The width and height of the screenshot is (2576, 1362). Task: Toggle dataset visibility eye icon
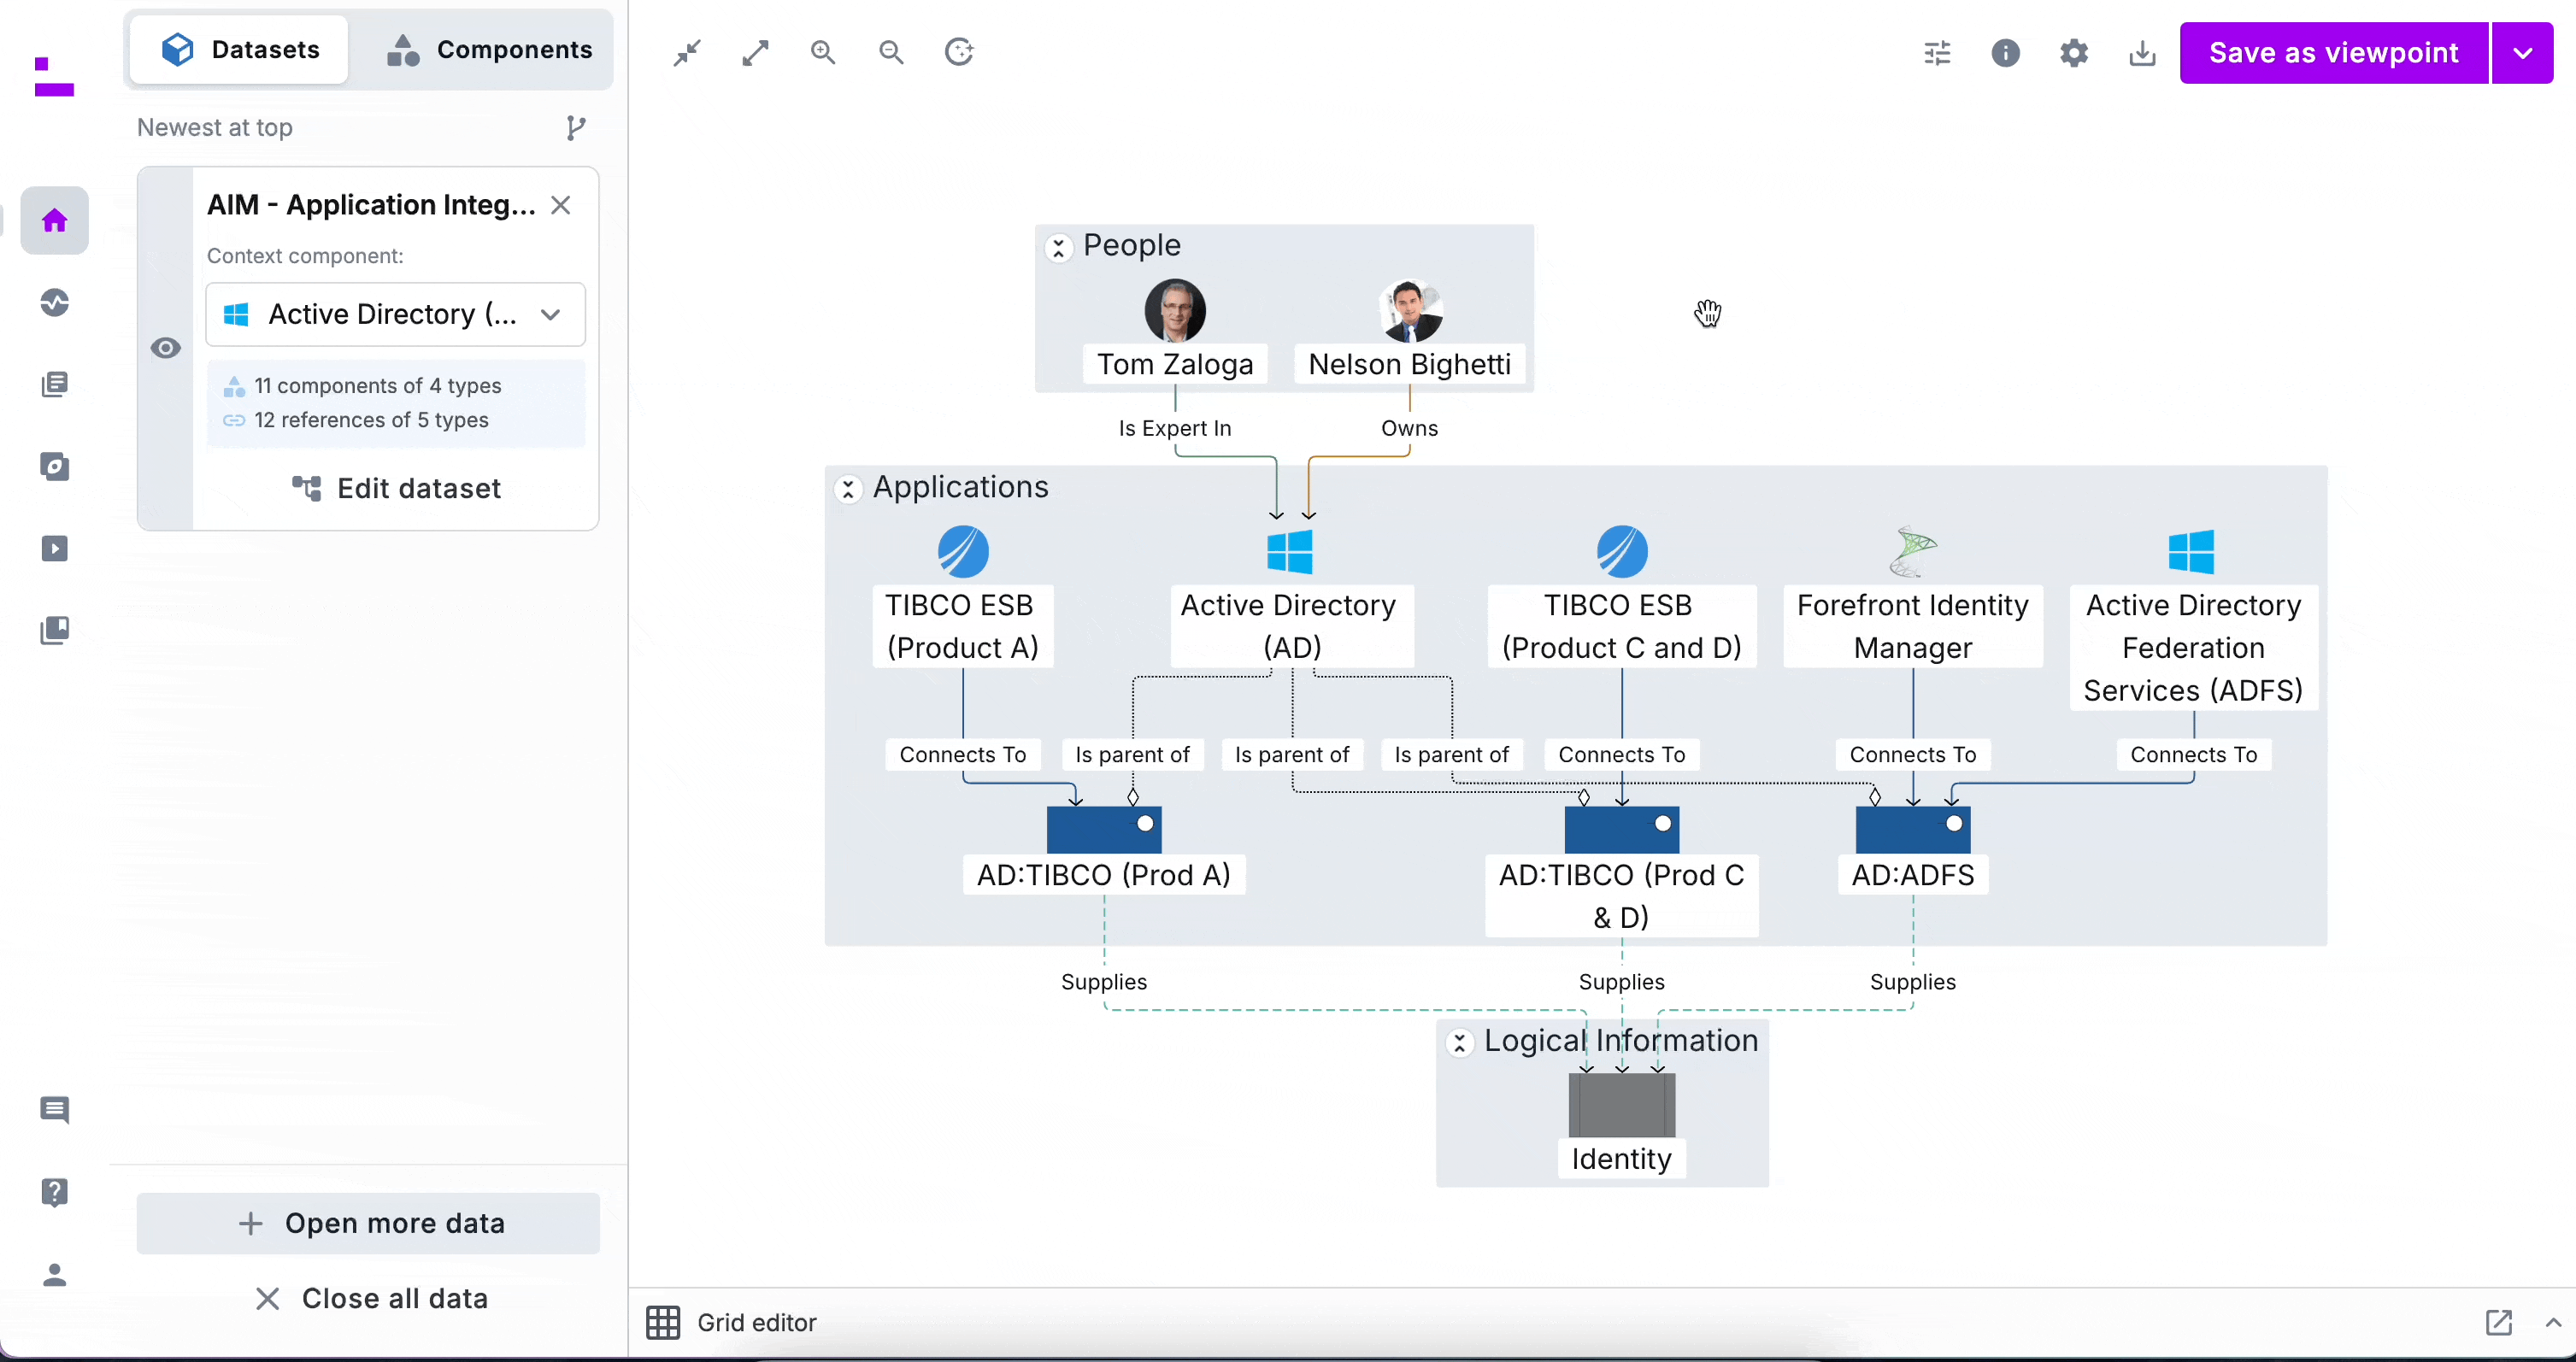tap(166, 348)
